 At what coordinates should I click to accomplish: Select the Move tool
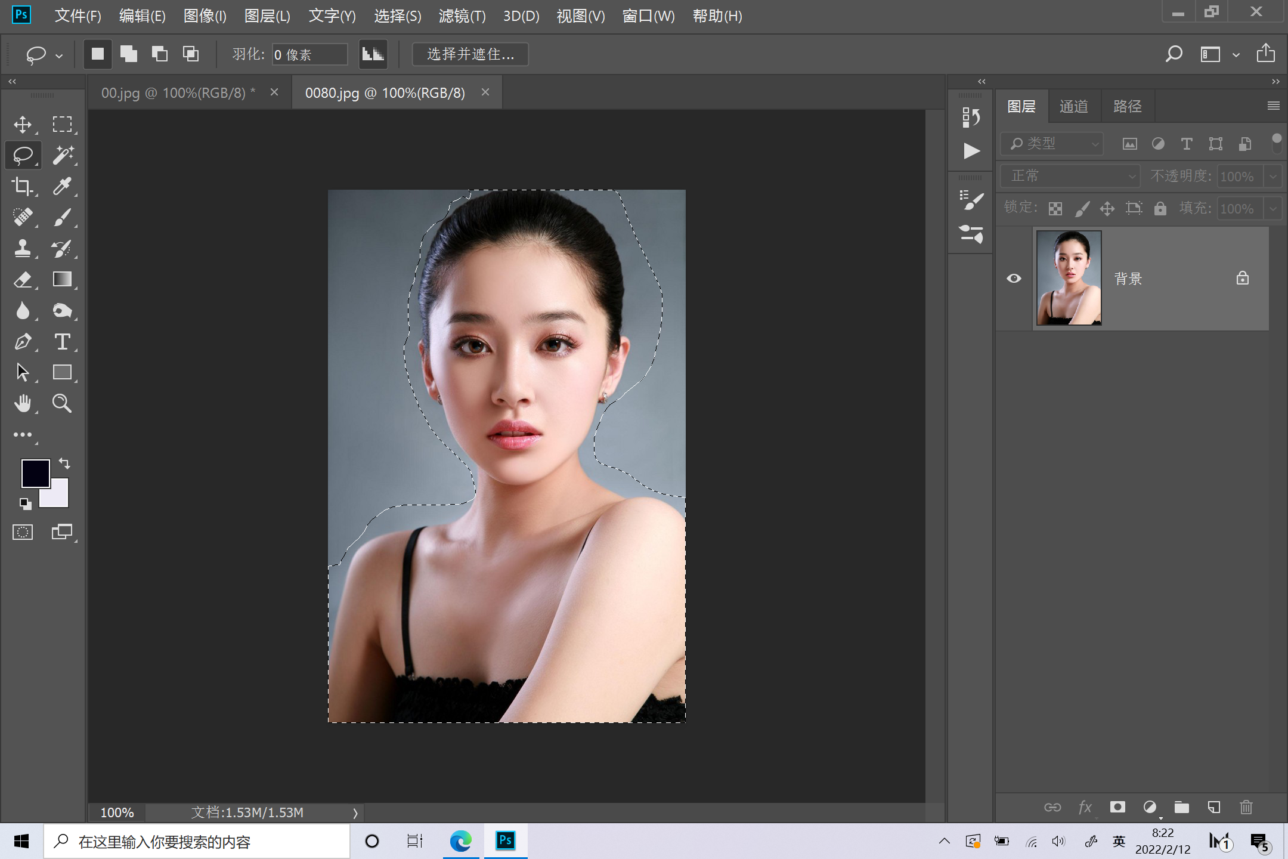[23, 124]
